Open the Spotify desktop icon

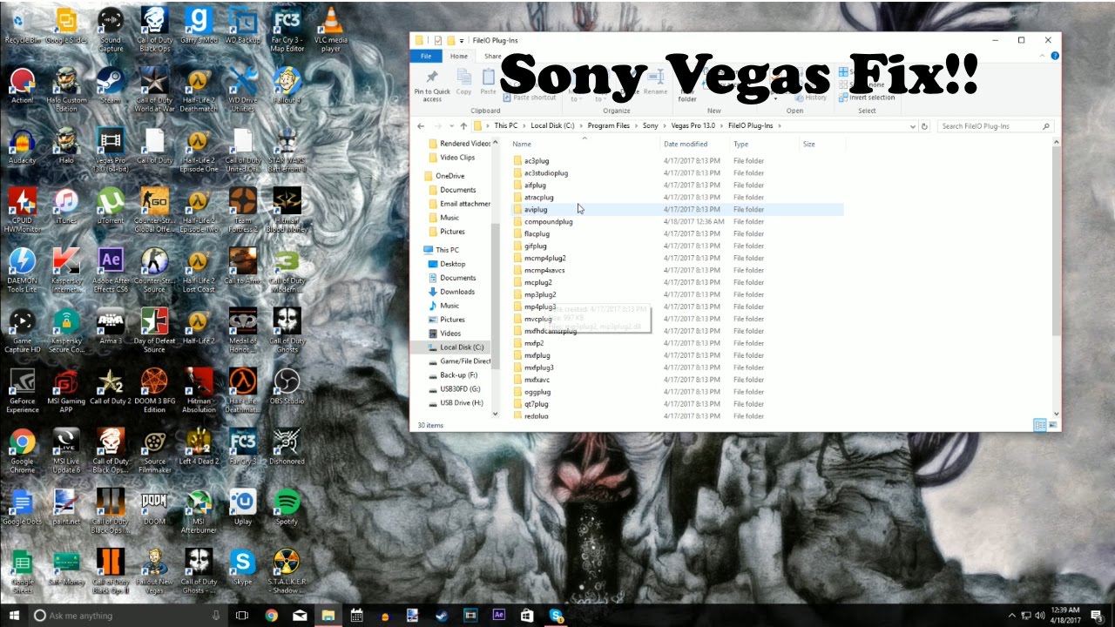pos(287,508)
